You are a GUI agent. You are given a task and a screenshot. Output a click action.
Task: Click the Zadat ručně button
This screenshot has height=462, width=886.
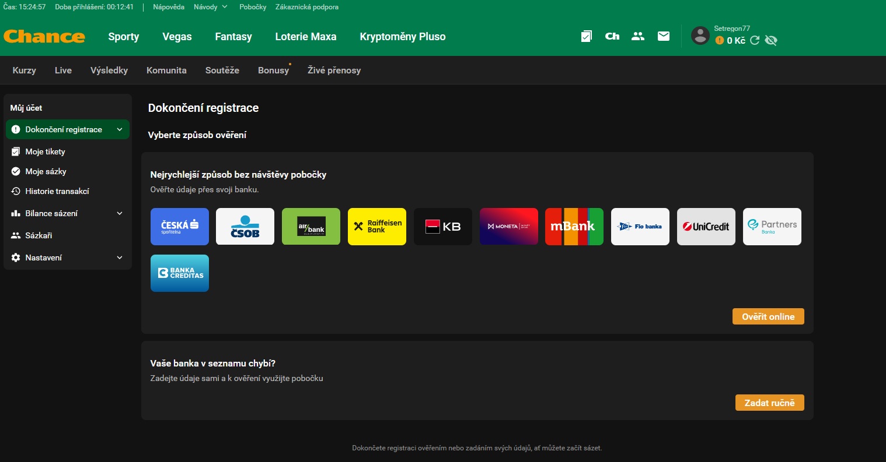coord(769,403)
